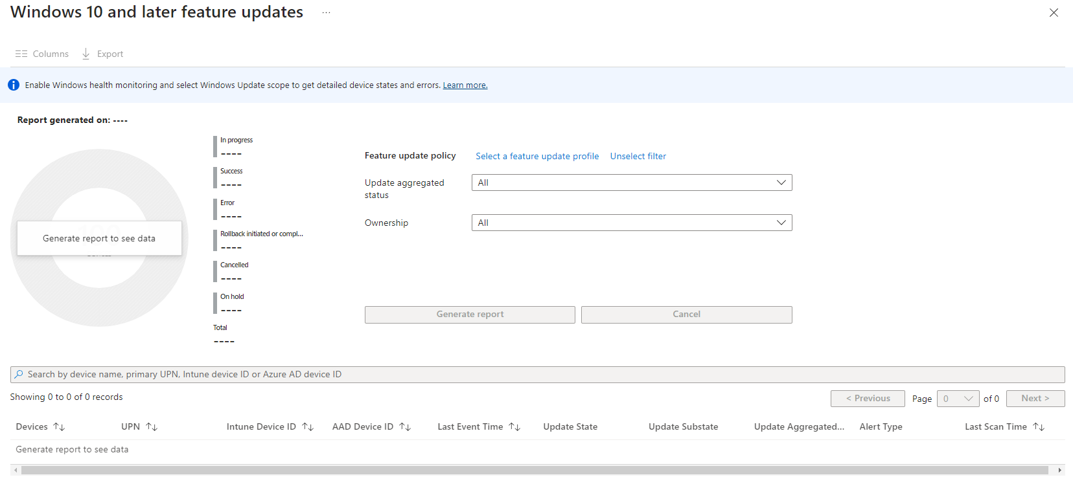
Task: Click the Unselect filter link
Action: (x=638, y=156)
